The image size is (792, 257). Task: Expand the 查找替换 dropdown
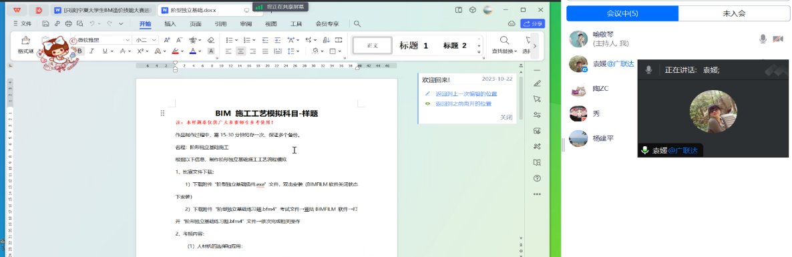516,51
